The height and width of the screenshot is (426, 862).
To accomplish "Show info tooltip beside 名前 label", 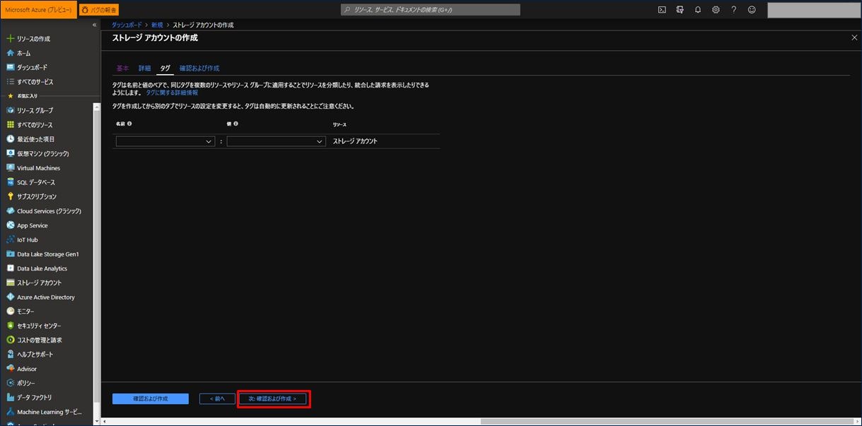I will (130, 124).
